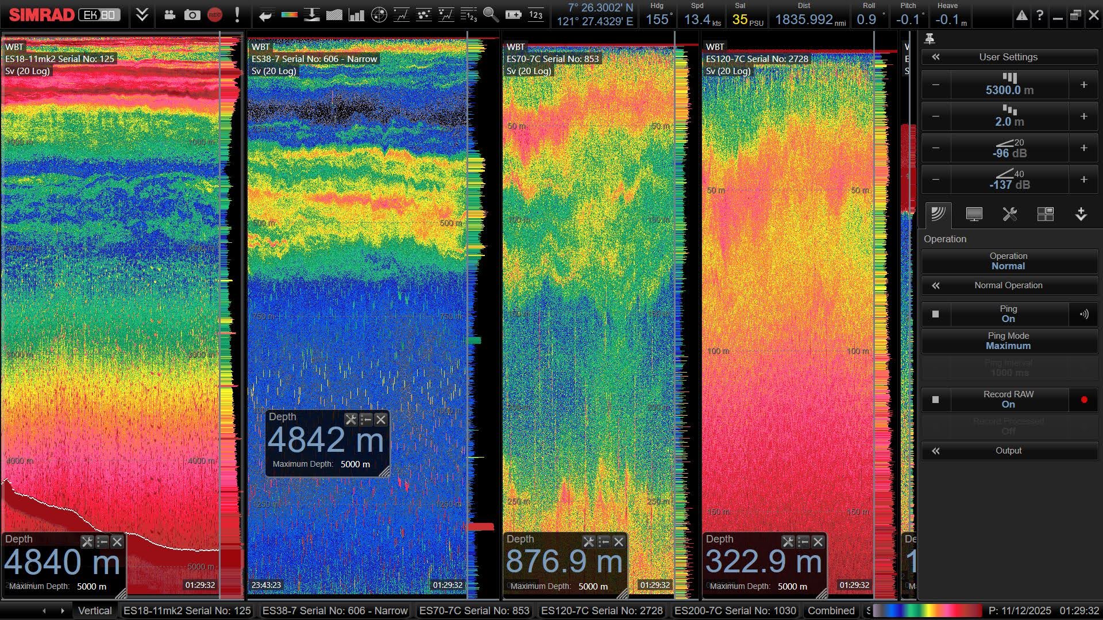
Task: Expand the User Settings section
Action: tap(1009, 57)
